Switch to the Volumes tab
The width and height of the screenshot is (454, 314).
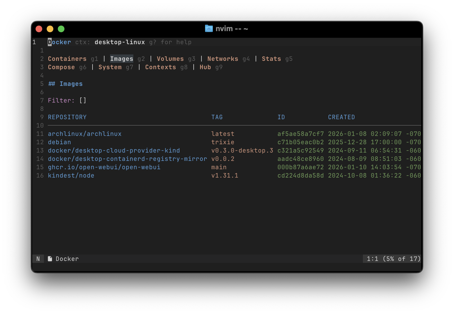[170, 59]
